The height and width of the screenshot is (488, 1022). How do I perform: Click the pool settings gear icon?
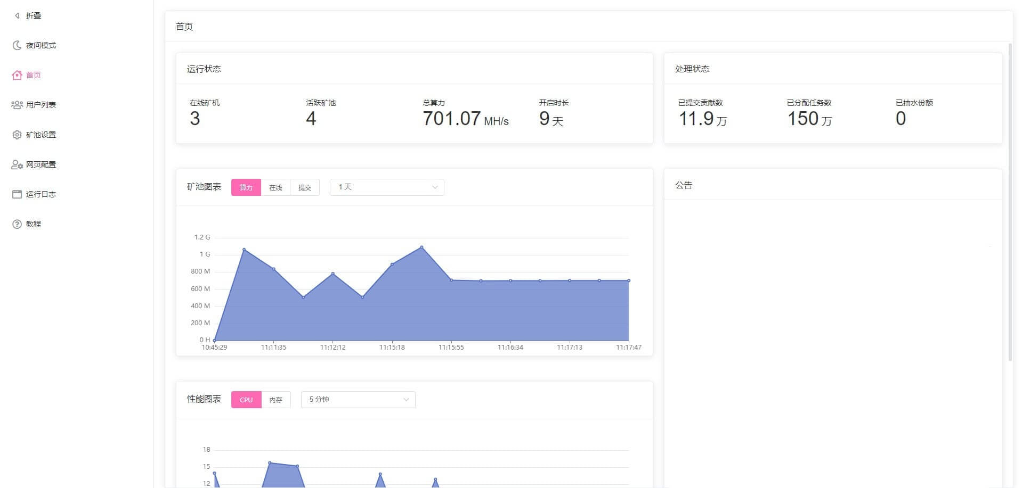(x=17, y=135)
